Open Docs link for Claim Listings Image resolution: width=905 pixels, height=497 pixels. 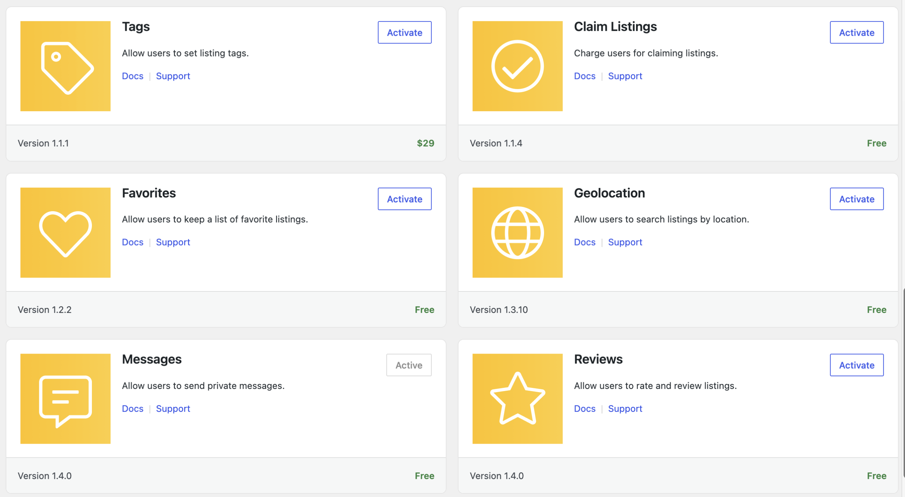(585, 76)
